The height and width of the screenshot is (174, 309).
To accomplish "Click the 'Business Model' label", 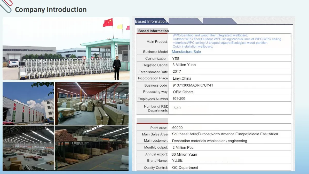I will [155, 52].
